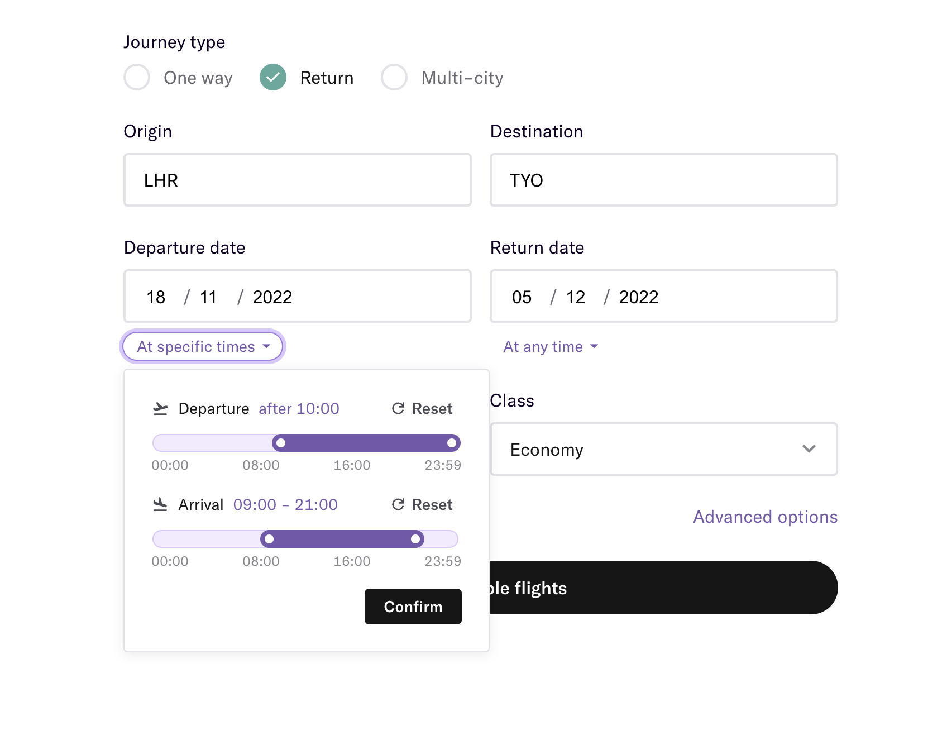Click the return date day 05

pos(522,297)
